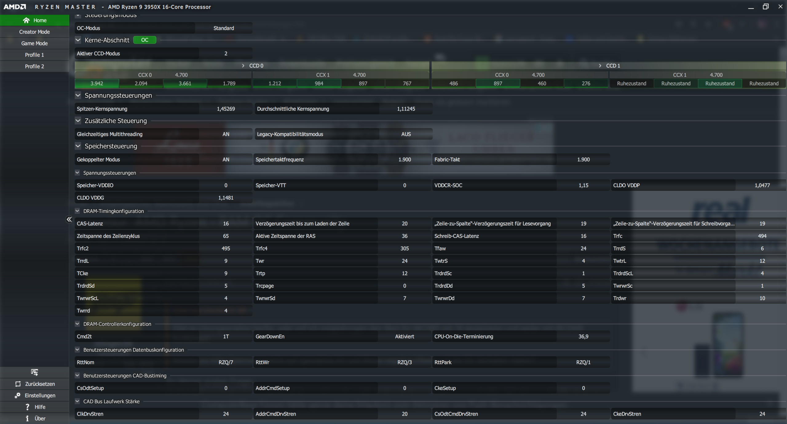Toggle the Legacy-Kompatibilitätsmodus AUS value
787x424 pixels.
[406, 134]
